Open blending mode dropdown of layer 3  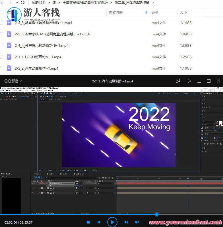[x=79, y=193]
